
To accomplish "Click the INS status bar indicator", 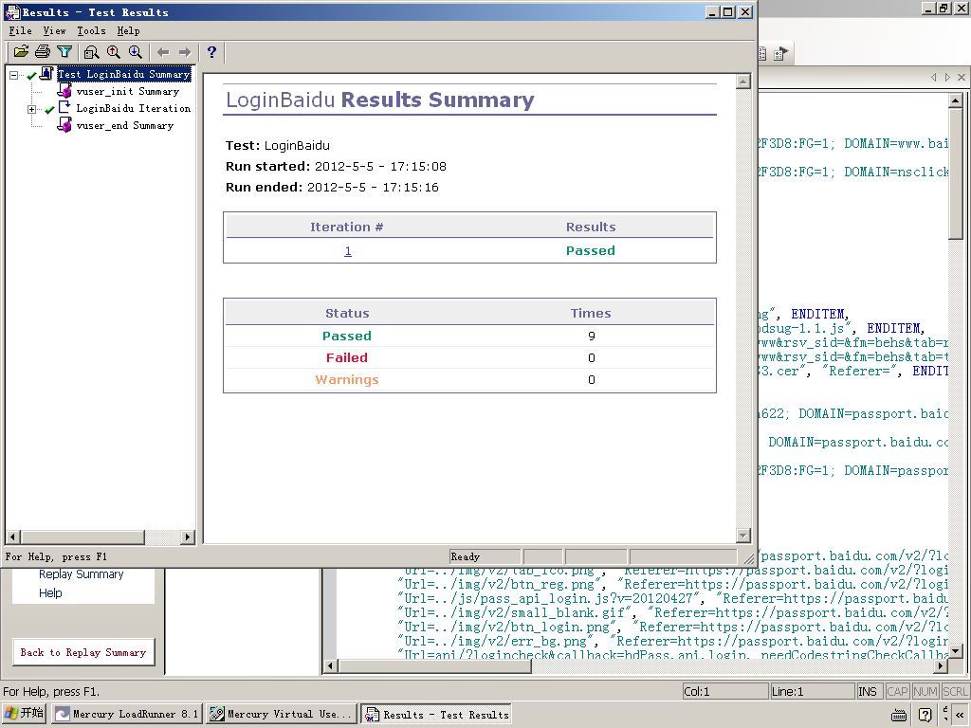I will [868, 691].
